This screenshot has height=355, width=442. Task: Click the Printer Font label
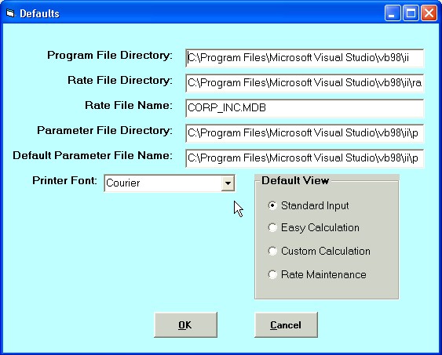[x=64, y=180]
